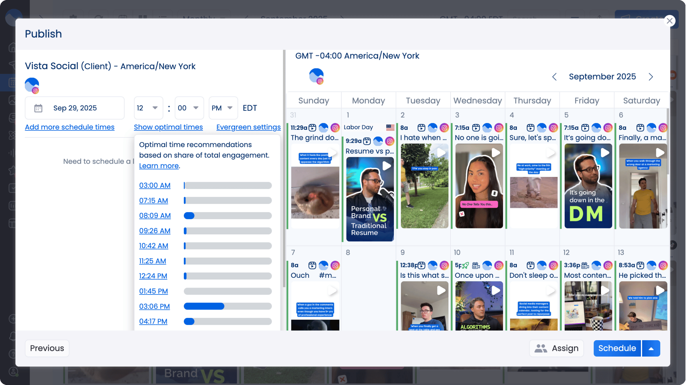Expand the arrow next to the Schedule button
The image size is (686, 385).
651,348
